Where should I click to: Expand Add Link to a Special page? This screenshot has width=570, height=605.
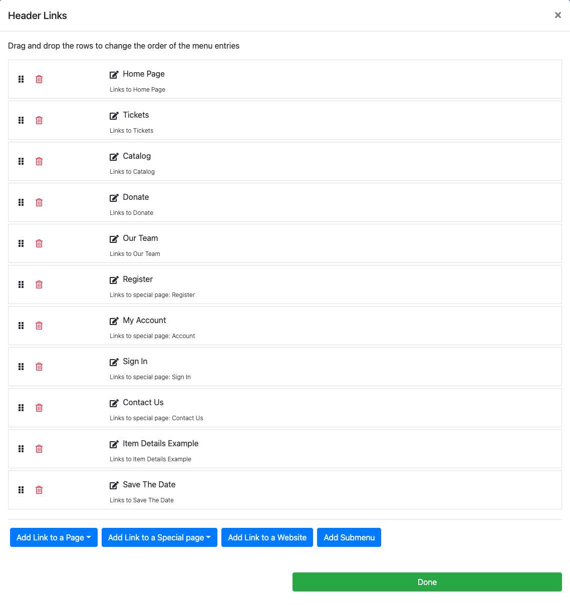coord(159,537)
